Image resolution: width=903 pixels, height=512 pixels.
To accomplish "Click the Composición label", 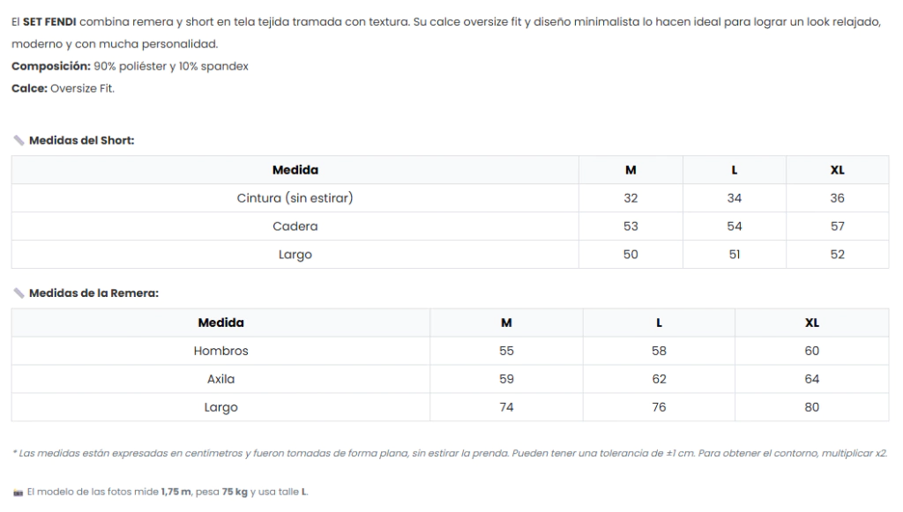I will (51, 66).
